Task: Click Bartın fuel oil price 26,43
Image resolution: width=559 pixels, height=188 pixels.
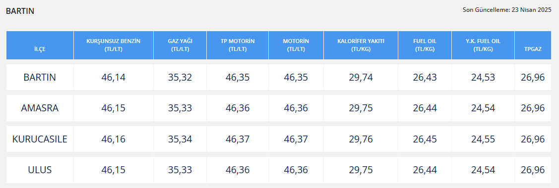Action: [x=425, y=77]
